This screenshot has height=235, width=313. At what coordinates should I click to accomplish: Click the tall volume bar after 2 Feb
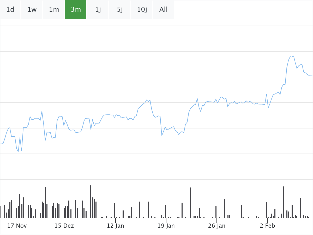(284, 202)
